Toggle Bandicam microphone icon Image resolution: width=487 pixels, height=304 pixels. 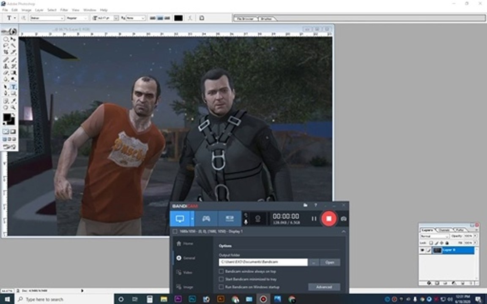click(x=246, y=222)
